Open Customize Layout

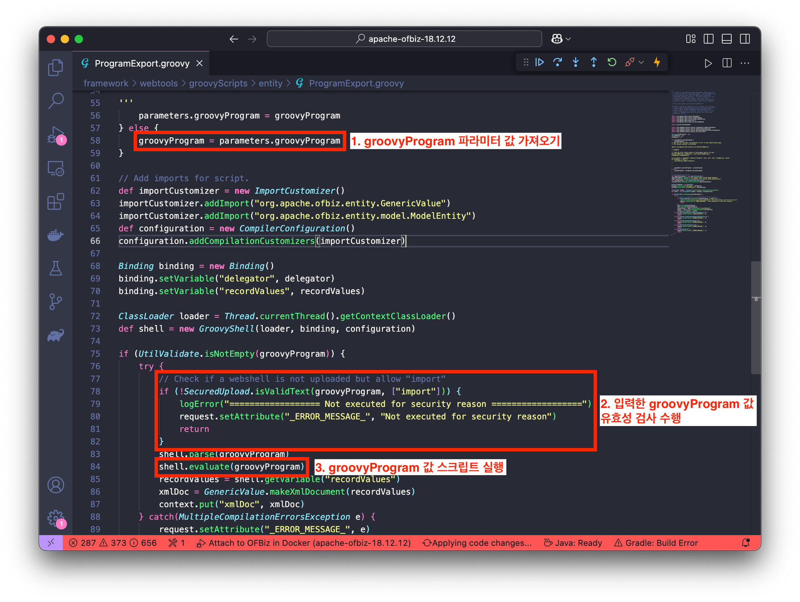pos(691,39)
